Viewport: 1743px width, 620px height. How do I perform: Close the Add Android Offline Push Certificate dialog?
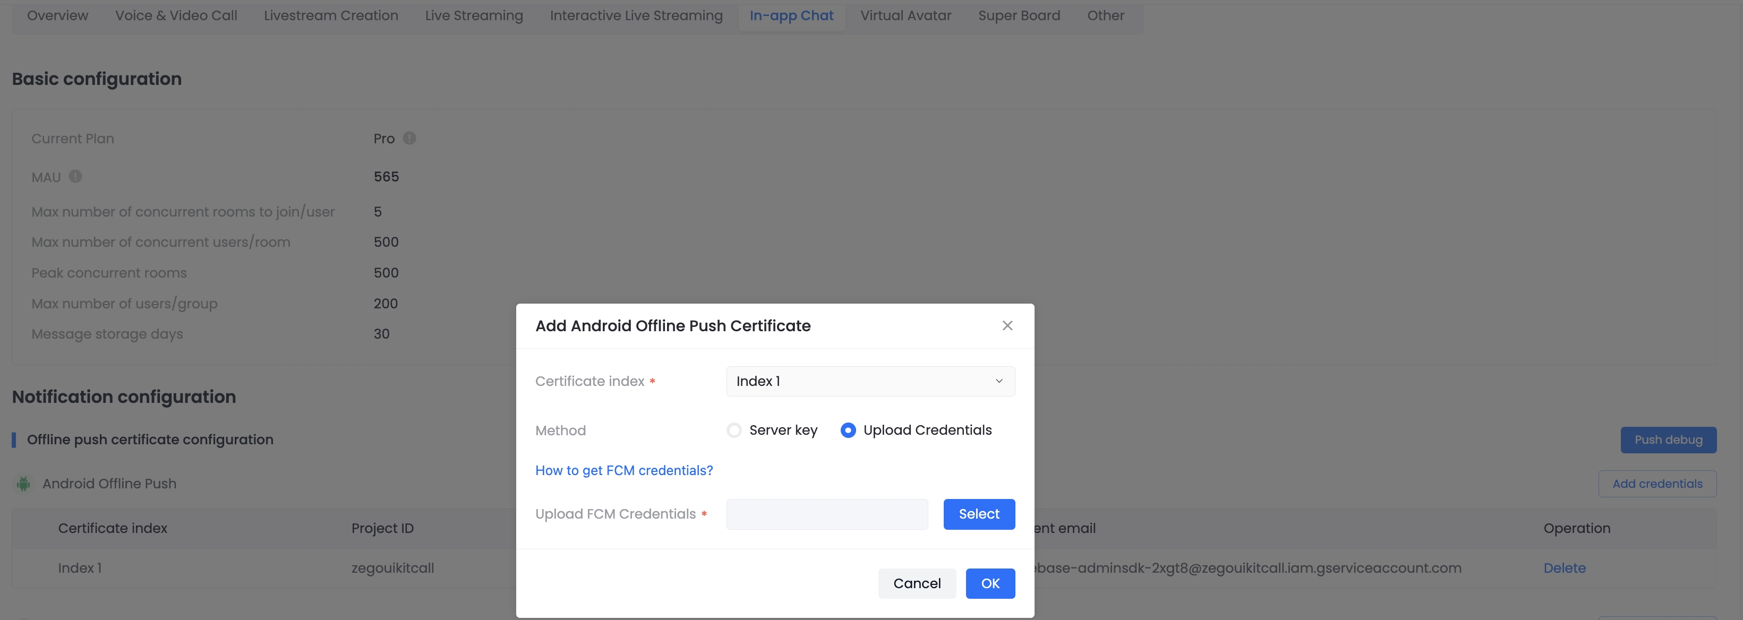click(x=1007, y=326)
